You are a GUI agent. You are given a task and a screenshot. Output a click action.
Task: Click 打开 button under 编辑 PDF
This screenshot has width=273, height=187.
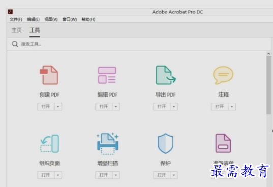(104, 107)
